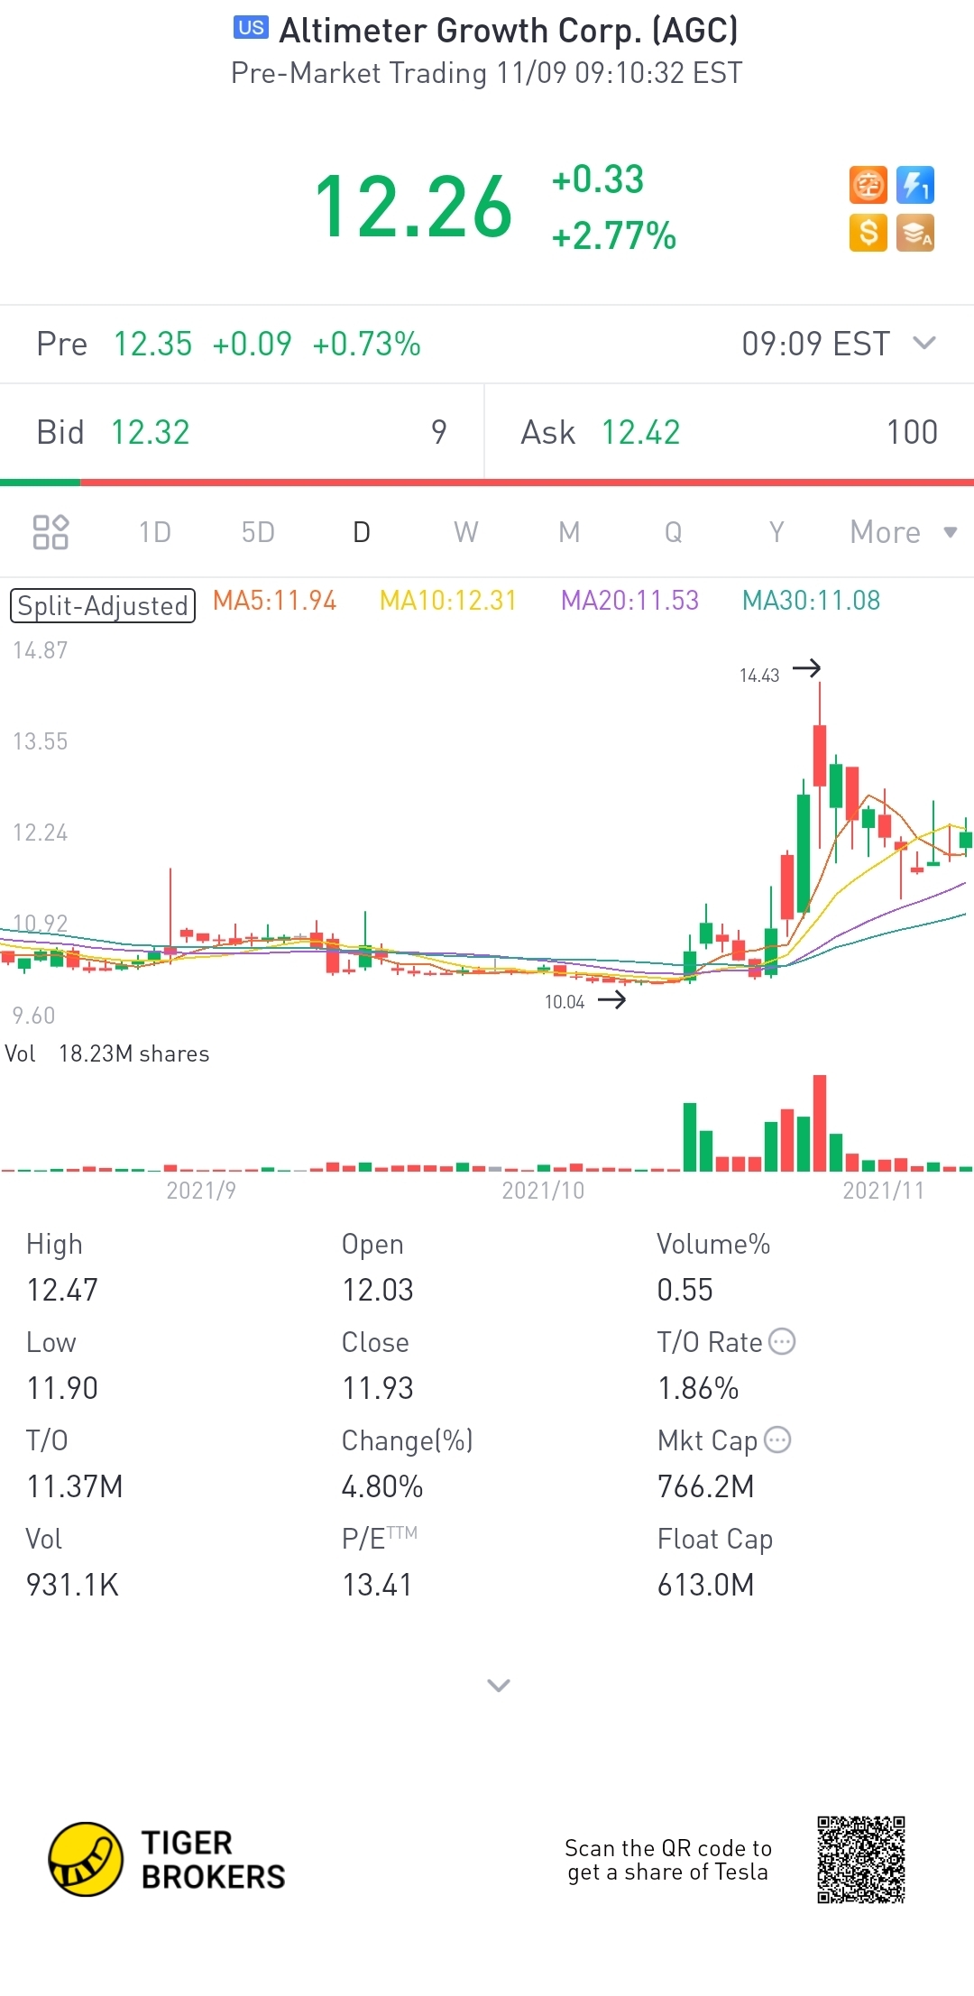The height and width of the screenshot is (1996, 974).
Task: Tap the Low value 11.90
Action: pyautogui.click(x=62, y=1388)
